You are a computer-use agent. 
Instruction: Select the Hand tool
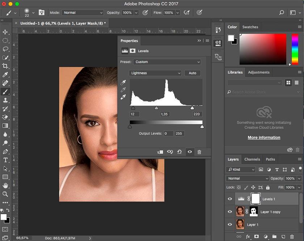5,185
